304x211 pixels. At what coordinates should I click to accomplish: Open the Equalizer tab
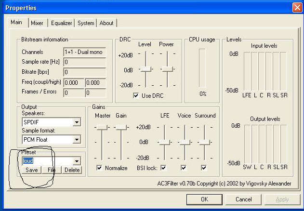[x=61, y=23]
